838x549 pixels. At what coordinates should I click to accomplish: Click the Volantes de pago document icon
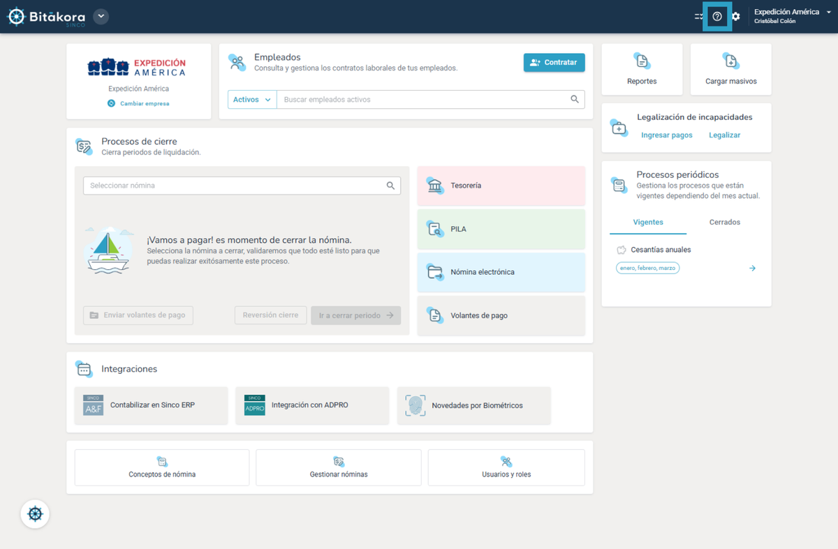pyautogui.click(x=434, y=315)
